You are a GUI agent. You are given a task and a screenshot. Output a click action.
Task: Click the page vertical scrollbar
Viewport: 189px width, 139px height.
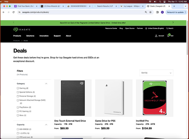[187, 38]
